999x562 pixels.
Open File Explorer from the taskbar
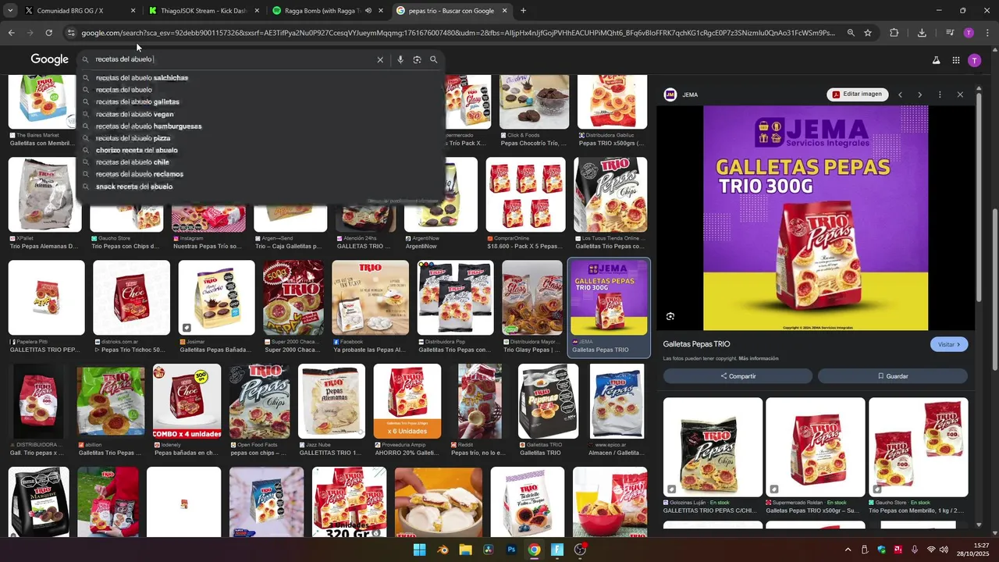coord(465,550)
